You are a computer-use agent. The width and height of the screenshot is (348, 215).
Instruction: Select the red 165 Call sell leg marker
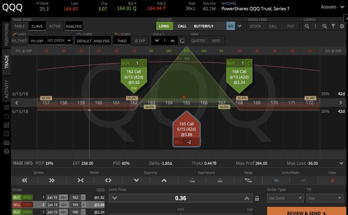(186, 129)
